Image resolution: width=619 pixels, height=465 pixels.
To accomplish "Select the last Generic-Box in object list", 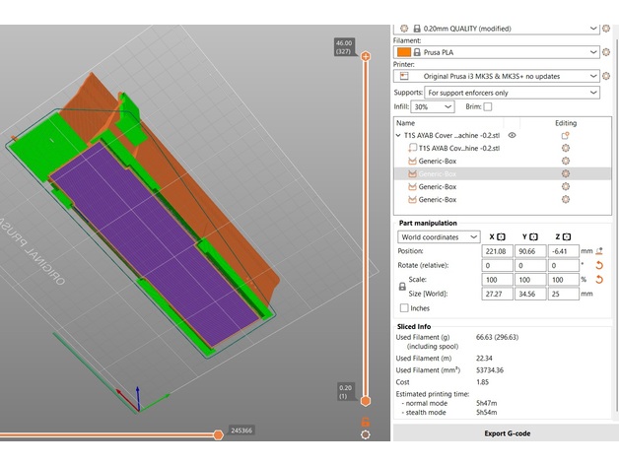I will pos(436,199).
